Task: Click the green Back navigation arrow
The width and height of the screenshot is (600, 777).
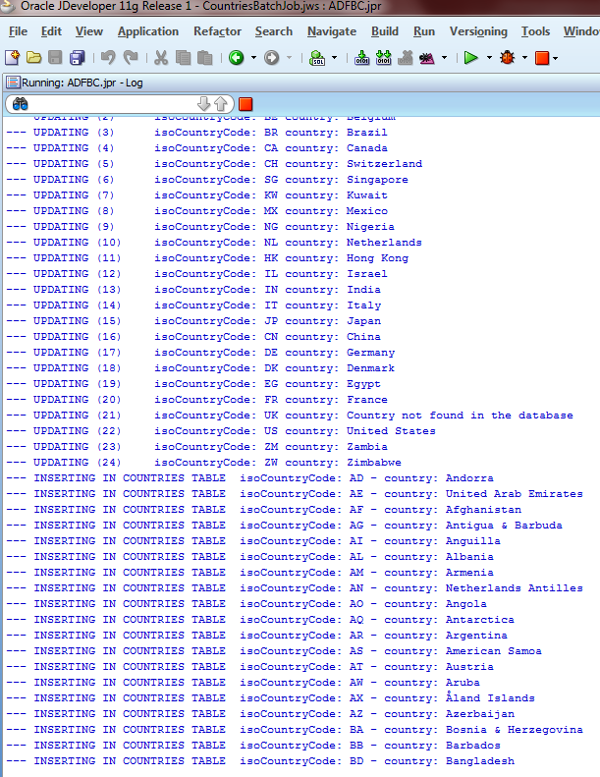Action: point(237,58)
